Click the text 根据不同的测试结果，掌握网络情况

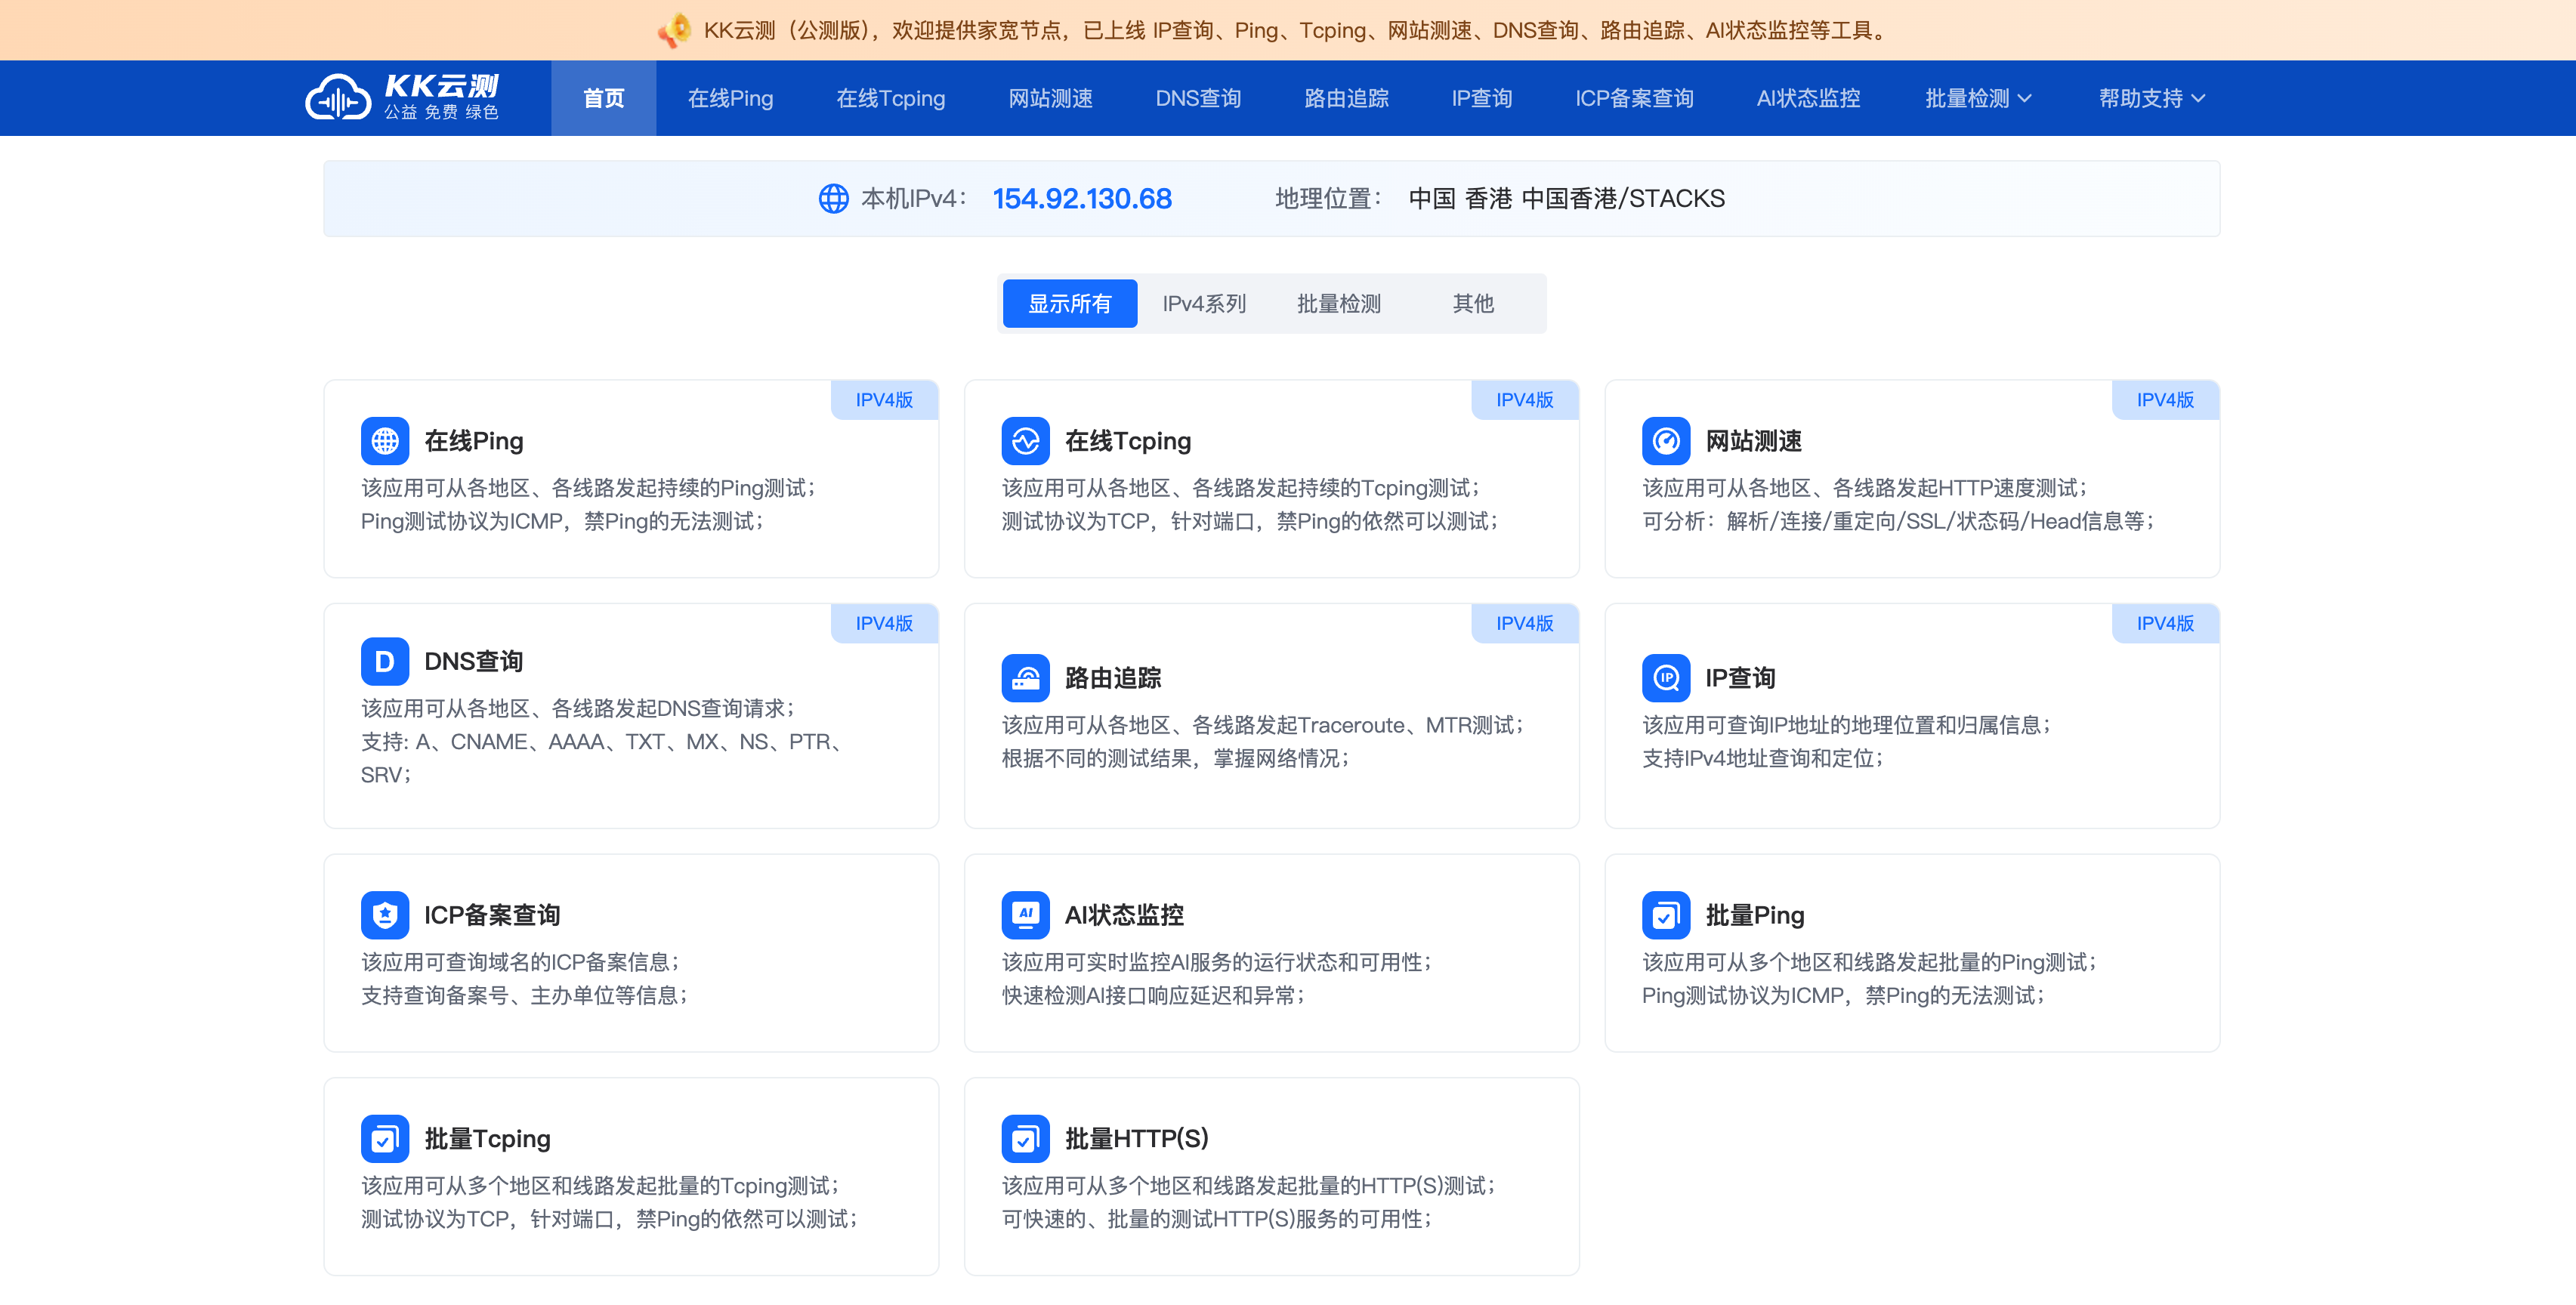pyautogui.click(x=1176, y=759)
